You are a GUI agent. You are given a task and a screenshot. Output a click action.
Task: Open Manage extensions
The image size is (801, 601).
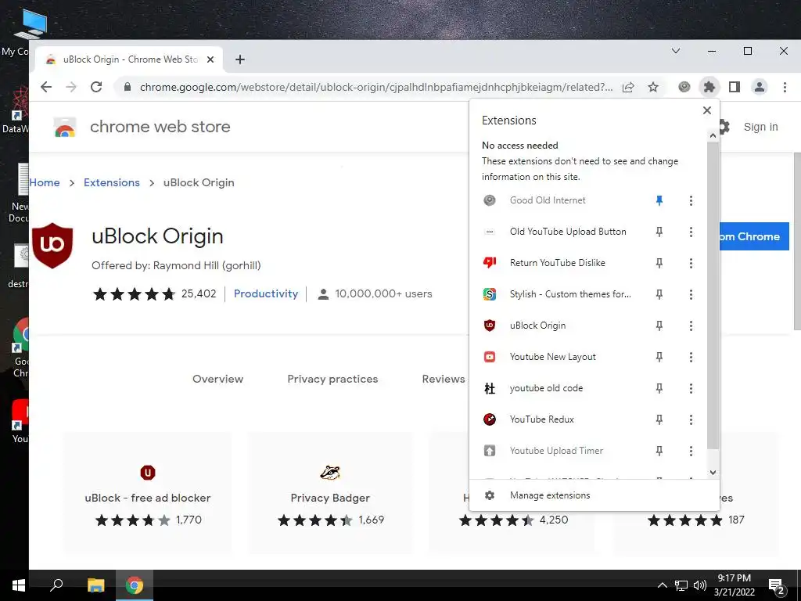[x=594, y=495]
